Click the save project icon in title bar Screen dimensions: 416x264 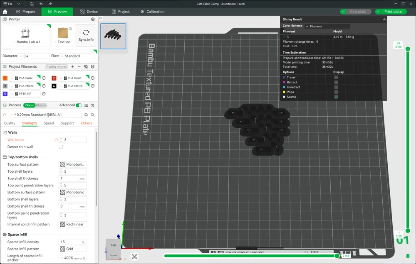point(32,4)
